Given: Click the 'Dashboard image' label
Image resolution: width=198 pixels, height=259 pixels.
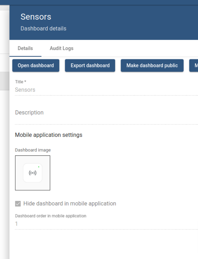Looking at the screenshot, I should point(33,150).
